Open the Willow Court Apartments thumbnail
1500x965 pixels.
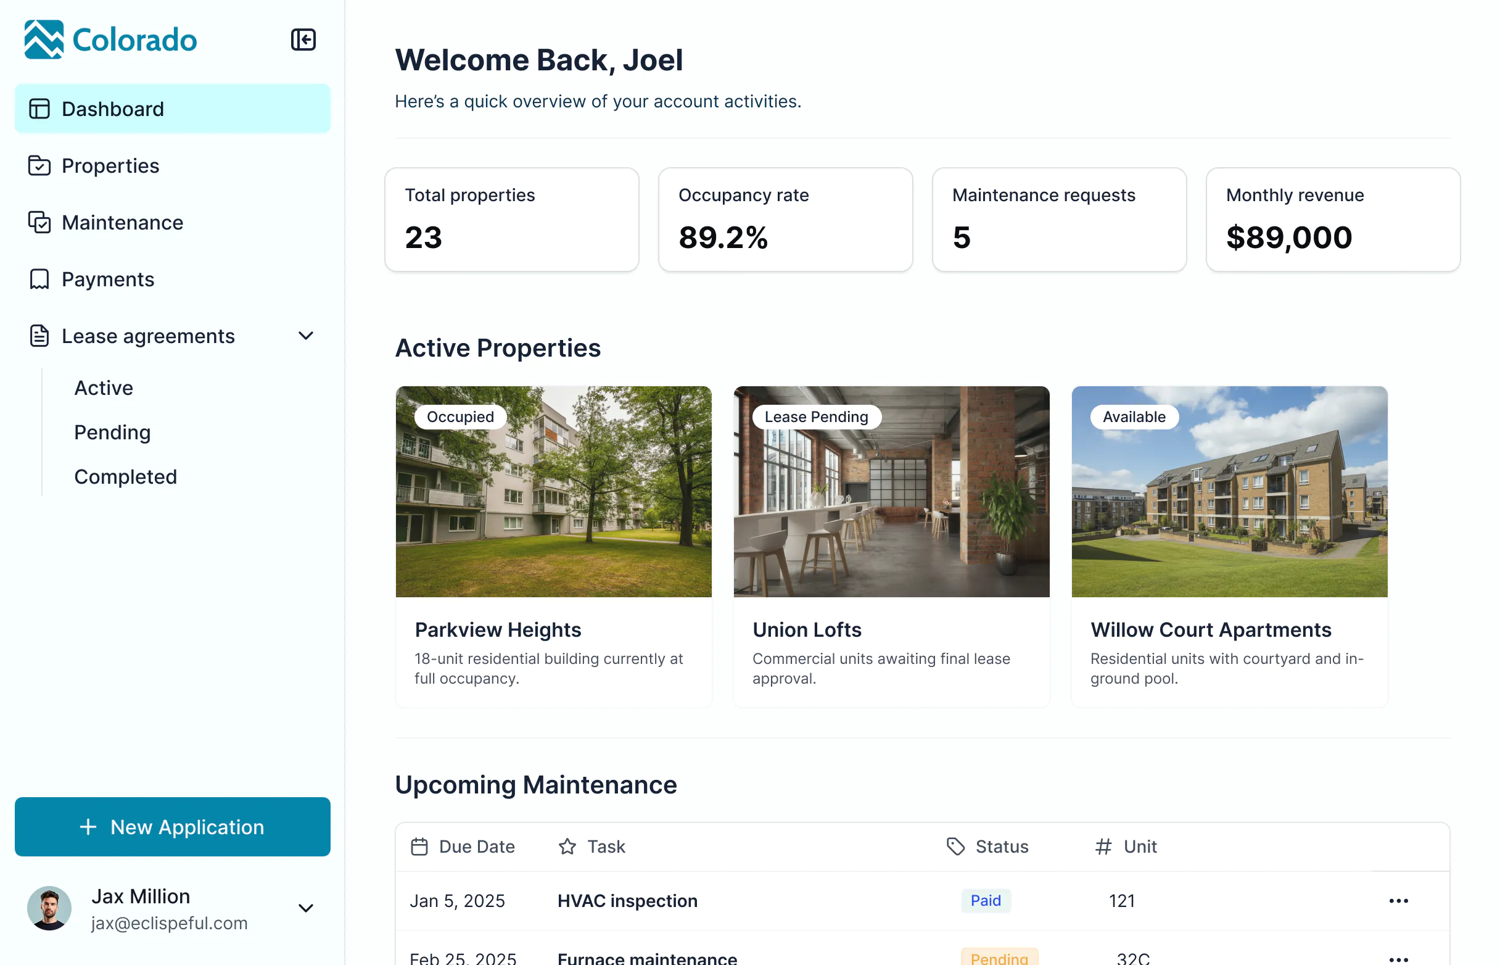(1229, 492)
